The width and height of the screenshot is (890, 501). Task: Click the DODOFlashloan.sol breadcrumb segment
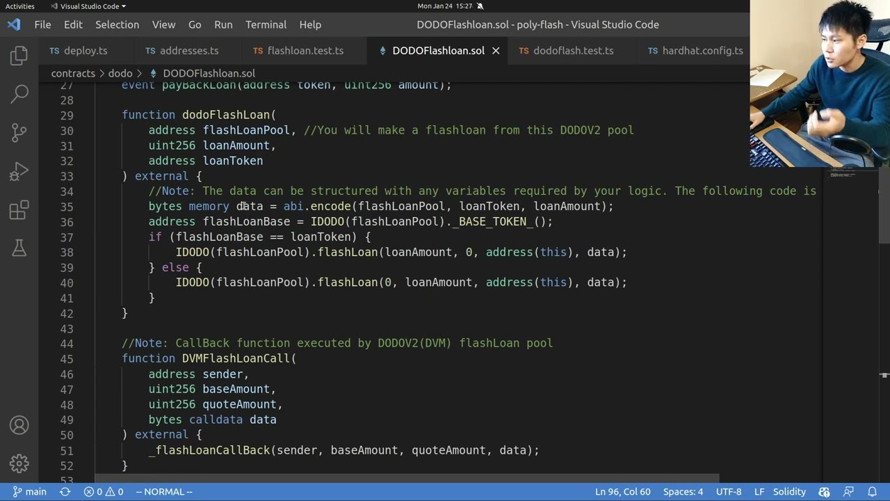click(x=209, y=73)
